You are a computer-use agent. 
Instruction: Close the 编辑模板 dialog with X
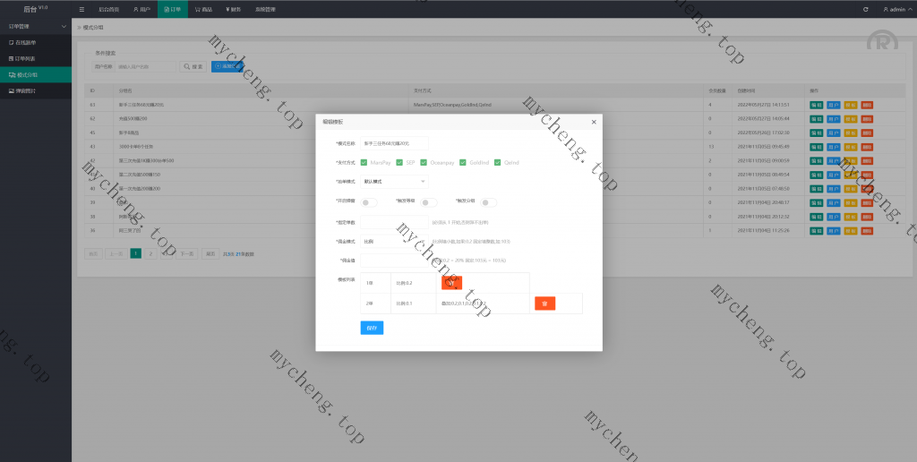pos(594,121)
